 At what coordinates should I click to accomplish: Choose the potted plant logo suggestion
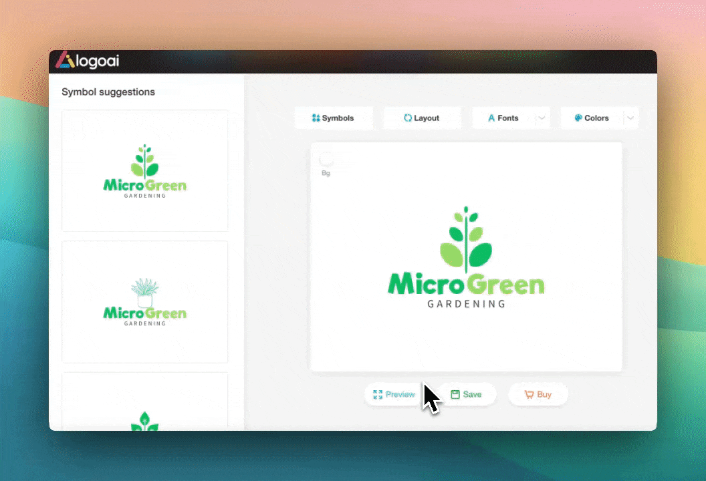coord(145,302)
